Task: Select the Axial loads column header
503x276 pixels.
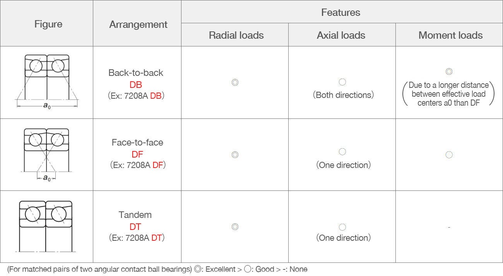Action: tap(341, 35)
